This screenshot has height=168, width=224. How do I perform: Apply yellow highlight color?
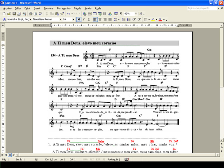153,19
